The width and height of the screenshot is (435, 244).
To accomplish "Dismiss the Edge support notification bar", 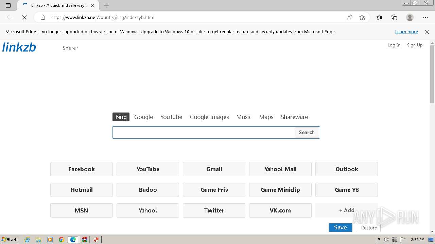I will (427, 32).
